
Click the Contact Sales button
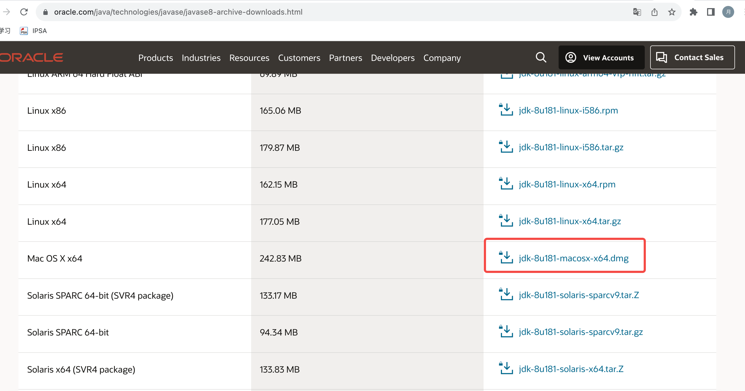(692, 57)
